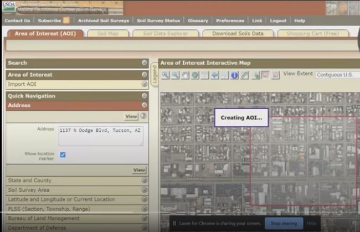Open the Archived Soil Surveys menu item
The width and height of the screenshot is (360, 232).
(103, 20)
